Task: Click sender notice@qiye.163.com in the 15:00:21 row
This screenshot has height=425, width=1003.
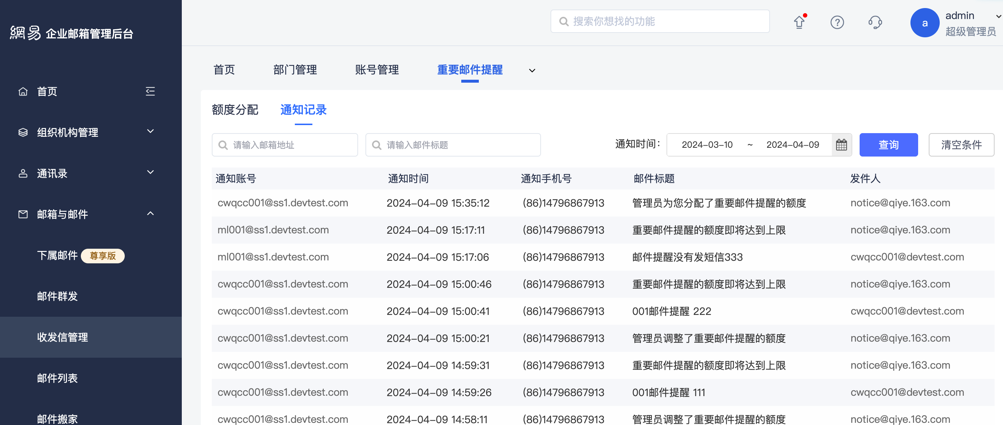Action: click(x=900, y=338)
